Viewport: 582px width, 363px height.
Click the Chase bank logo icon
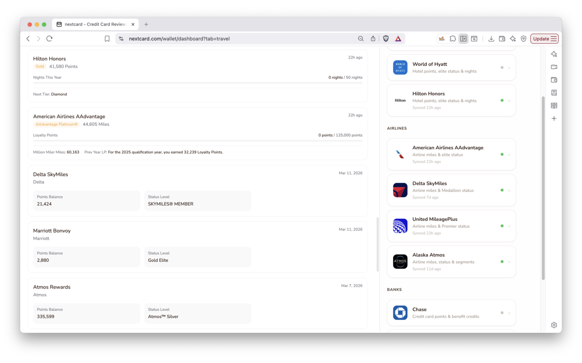tap(400, 313)
